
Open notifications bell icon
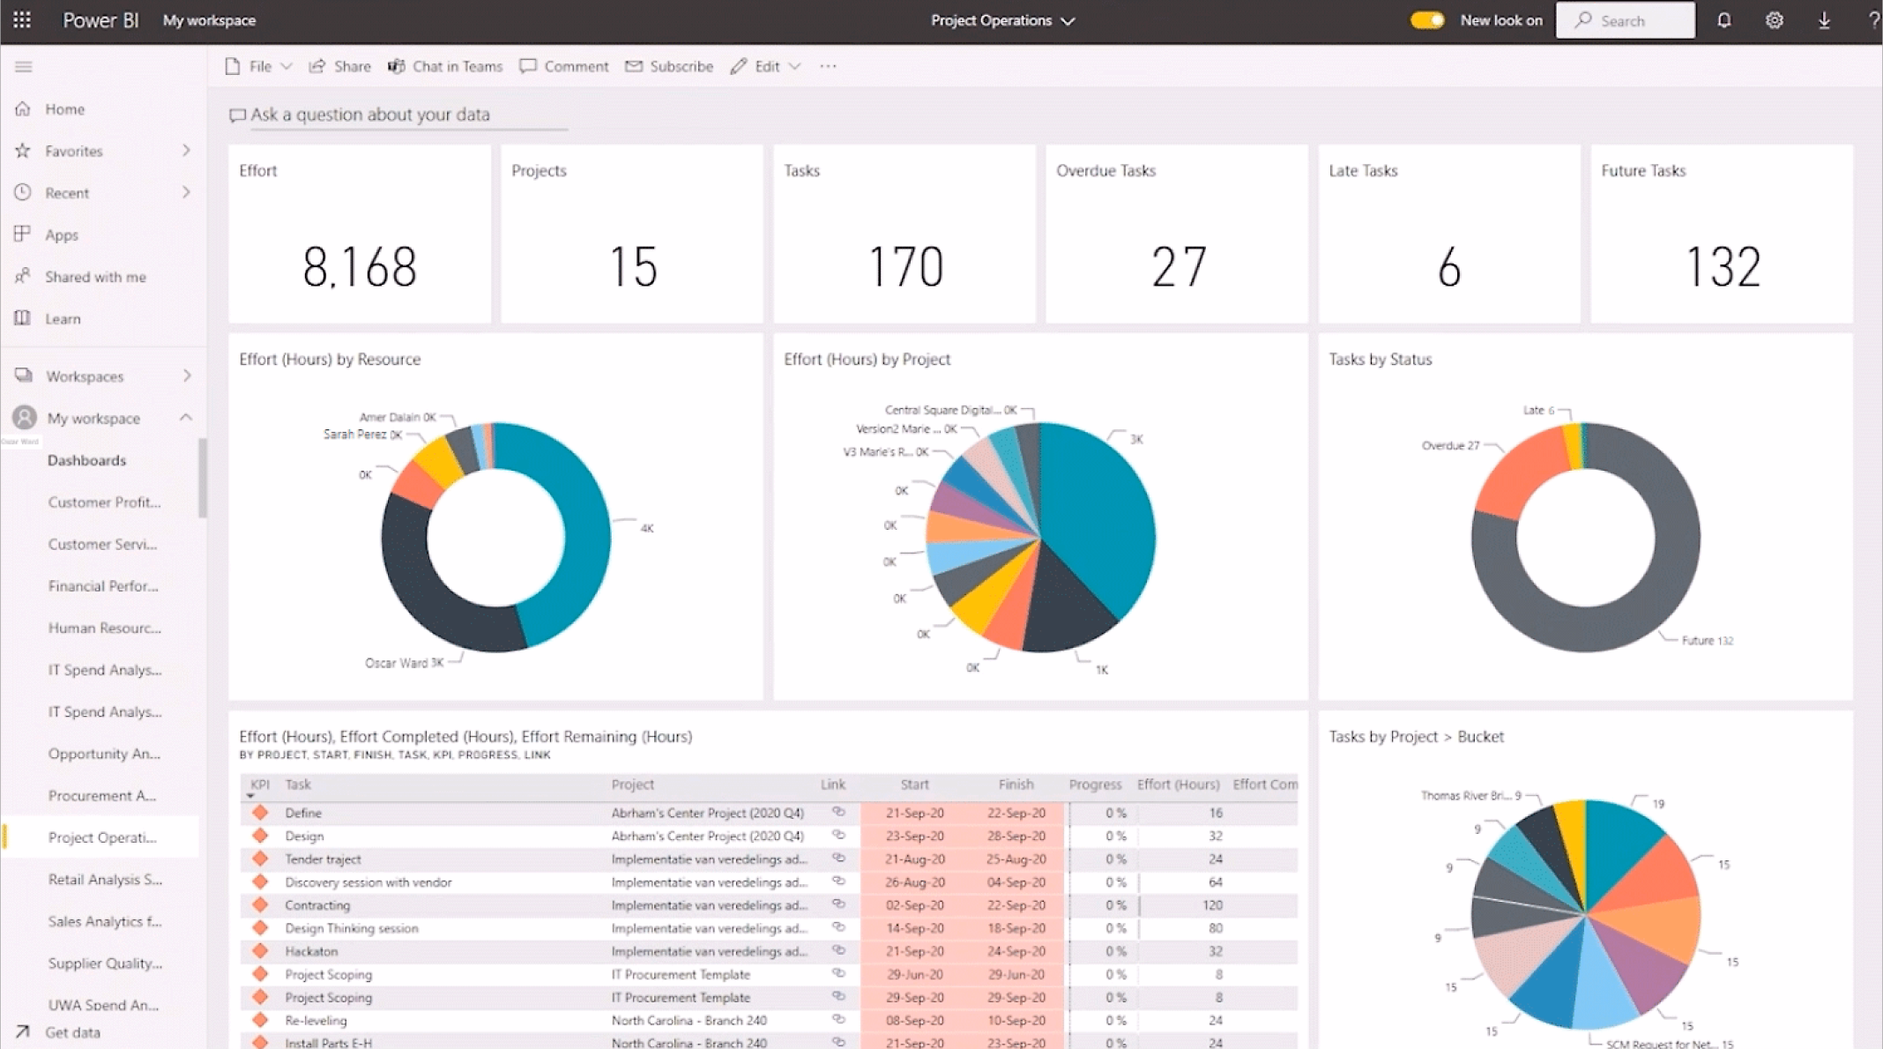pyautogui.click(x=1723, y=20)
